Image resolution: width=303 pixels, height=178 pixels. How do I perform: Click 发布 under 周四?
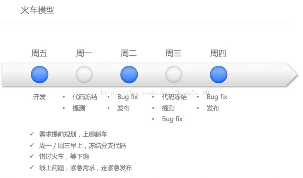(213, 108)
